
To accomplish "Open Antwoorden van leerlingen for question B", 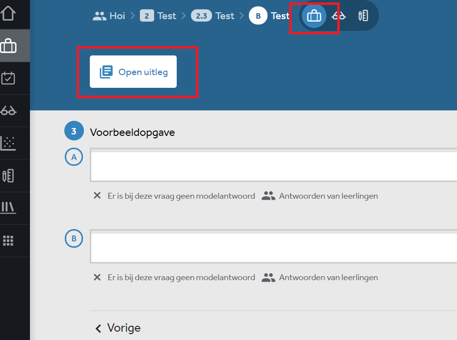I will pos(328,278).
